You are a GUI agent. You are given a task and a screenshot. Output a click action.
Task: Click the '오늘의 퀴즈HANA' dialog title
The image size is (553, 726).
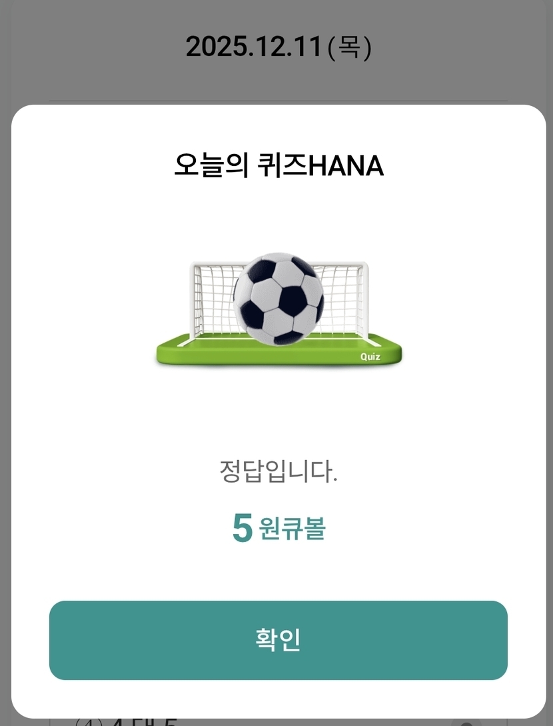pyautogui.click(x=278, y=165)
